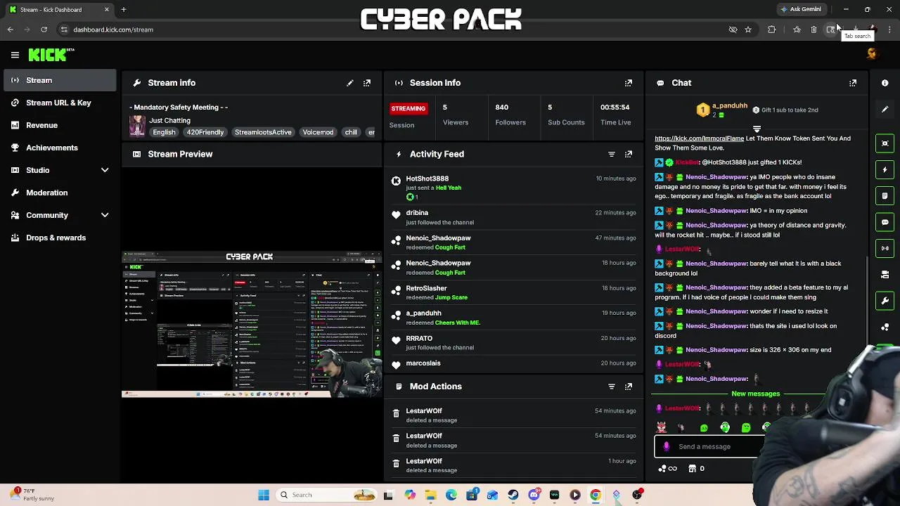Open the kick.com/ImmoralFlame link in chat
The height and width of the screenshot is (506, 900).
699,138
